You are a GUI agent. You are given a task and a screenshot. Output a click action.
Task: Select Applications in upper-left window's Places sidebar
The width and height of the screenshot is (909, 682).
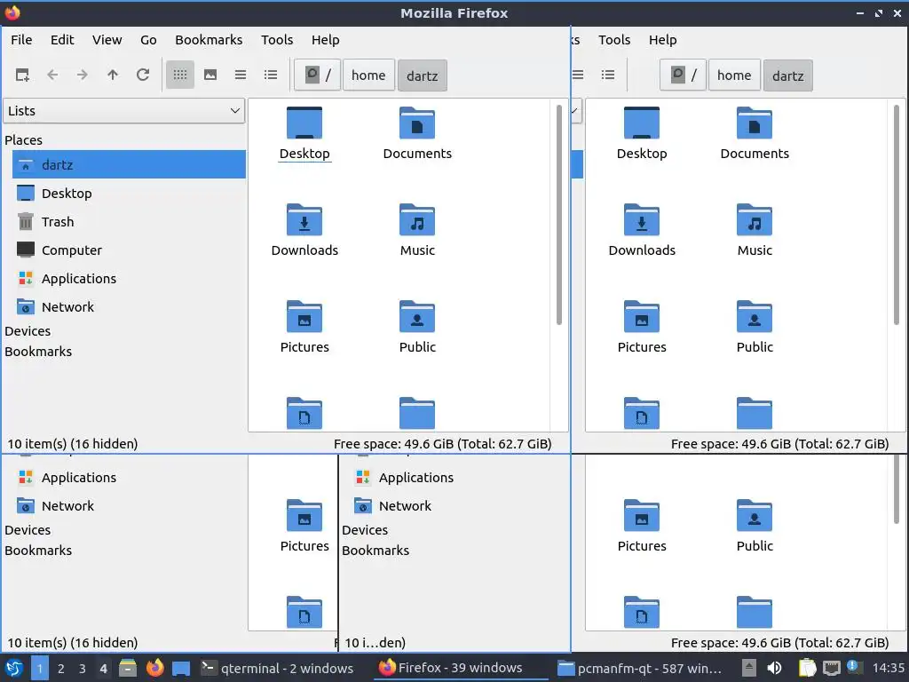coord(129,278)
